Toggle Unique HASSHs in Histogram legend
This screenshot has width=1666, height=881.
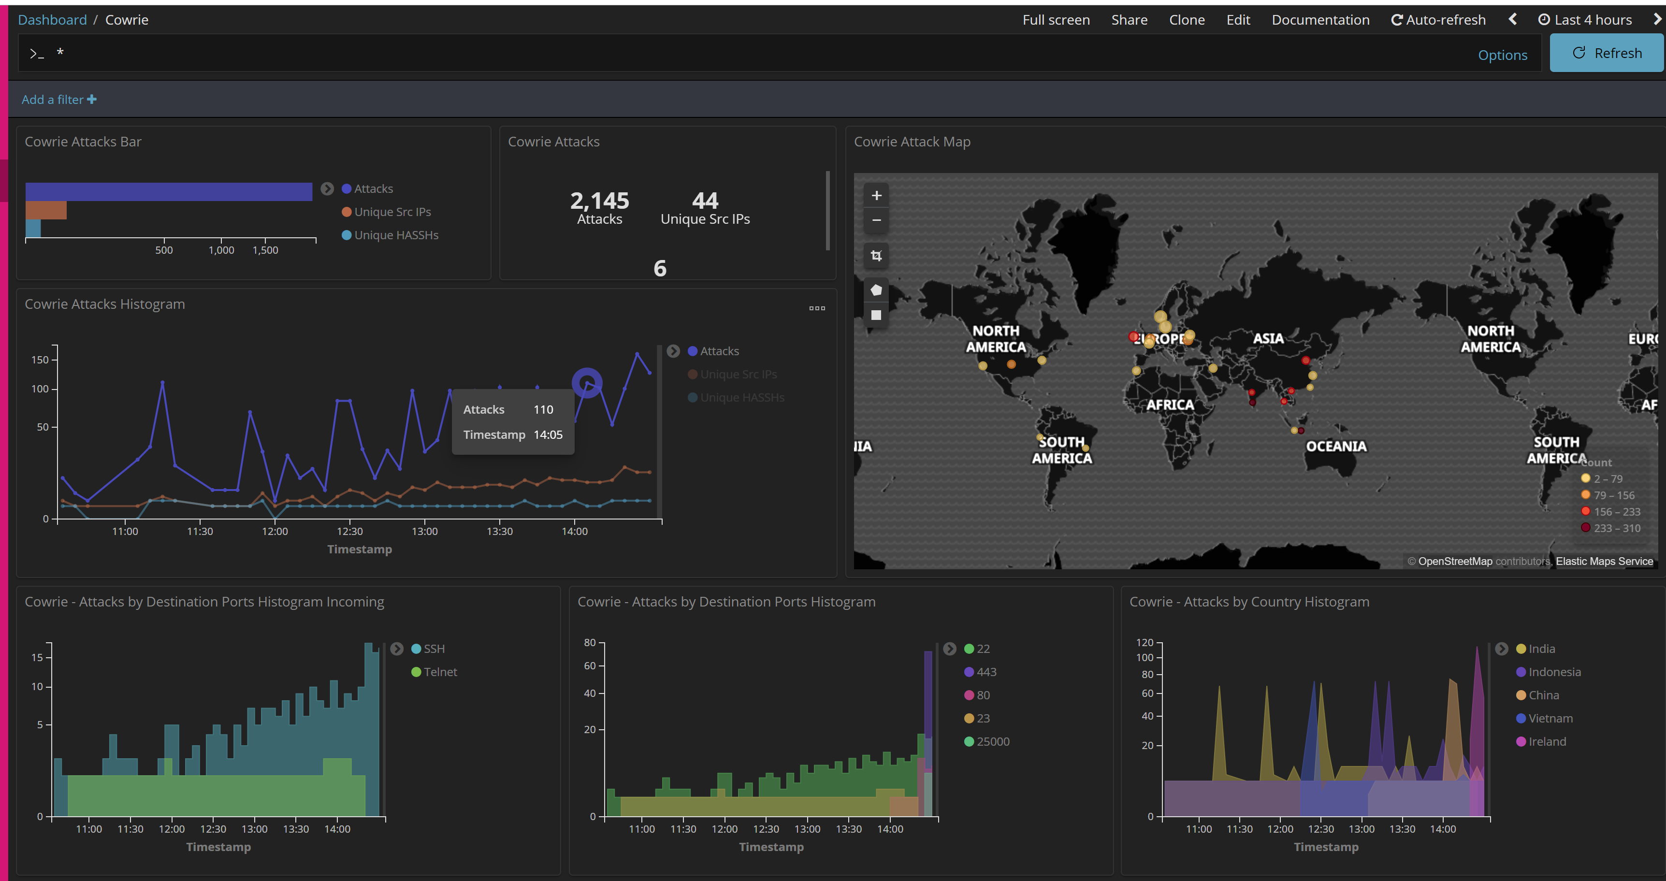[736, 398]
